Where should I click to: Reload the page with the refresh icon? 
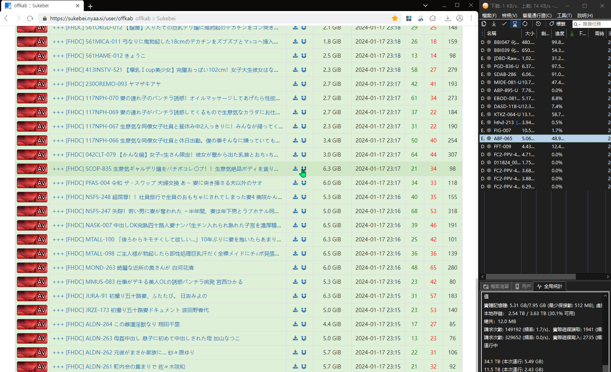30,18
